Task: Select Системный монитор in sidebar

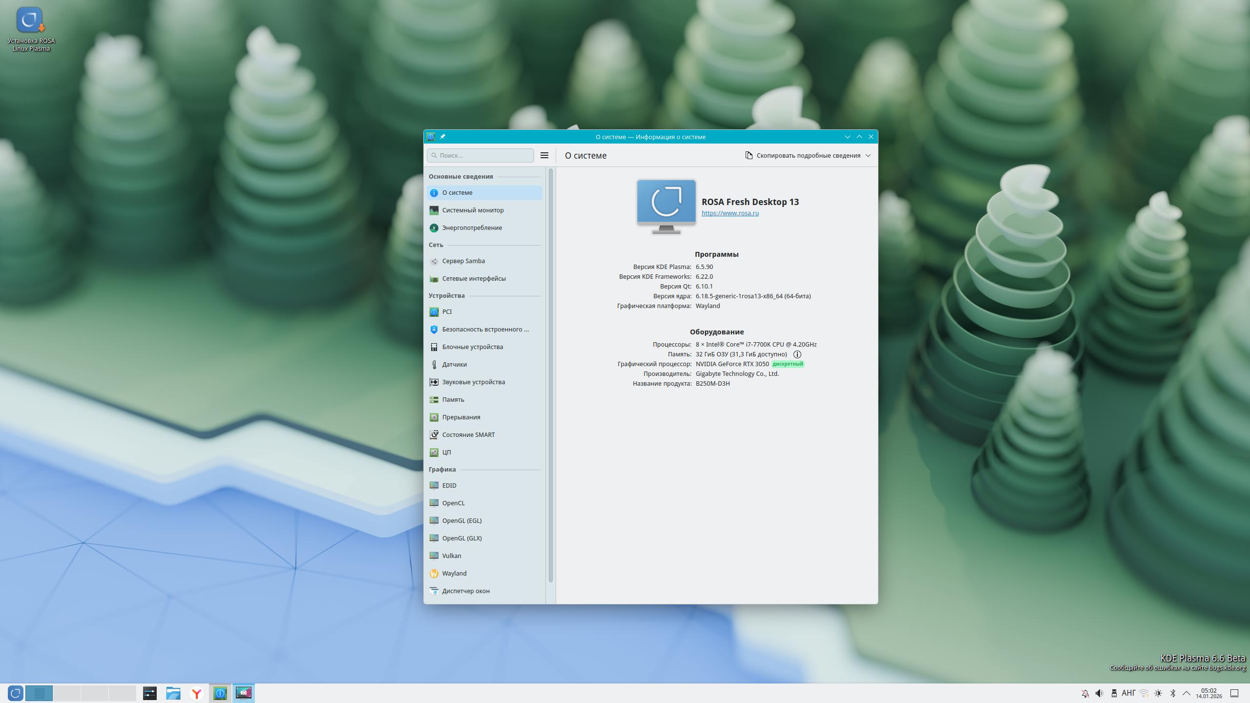Action: tap(472, 210)
